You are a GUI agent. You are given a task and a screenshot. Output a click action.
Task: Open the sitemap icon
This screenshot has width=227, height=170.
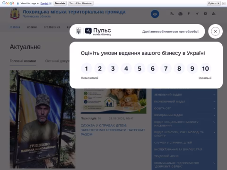pos(214,14)
